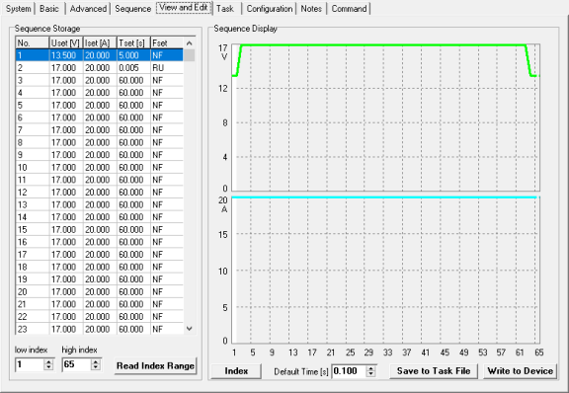Select sequence row number 12

[100, 193]
